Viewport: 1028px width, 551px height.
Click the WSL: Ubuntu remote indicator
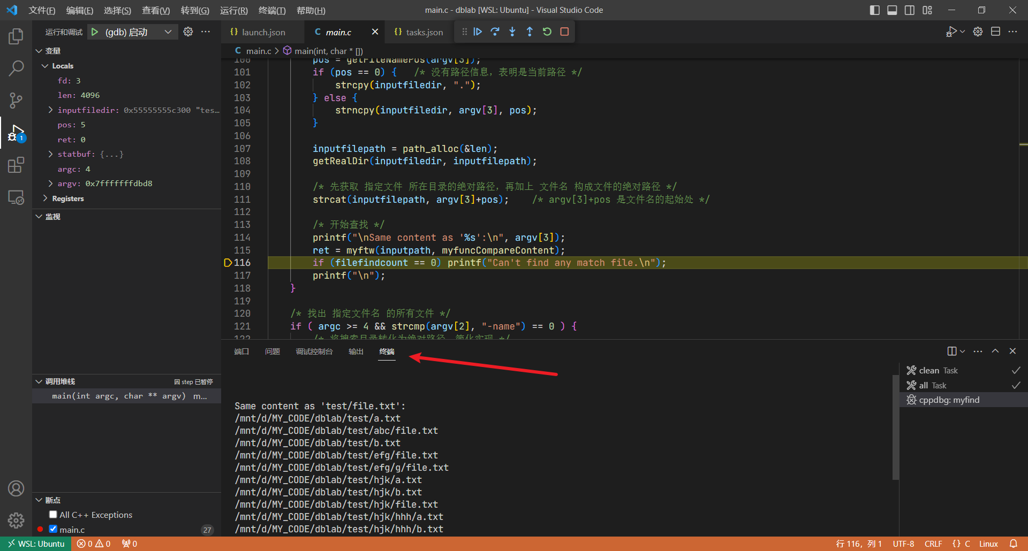[x=36, y=544]
